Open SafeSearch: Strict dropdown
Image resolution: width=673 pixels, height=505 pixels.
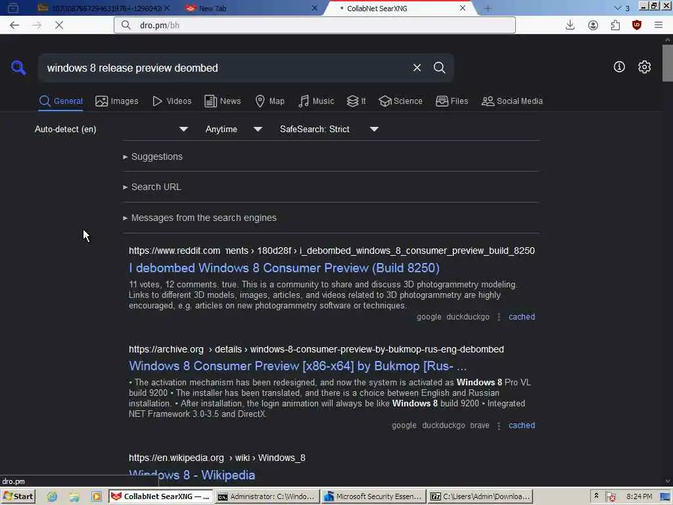pos(329,130)
